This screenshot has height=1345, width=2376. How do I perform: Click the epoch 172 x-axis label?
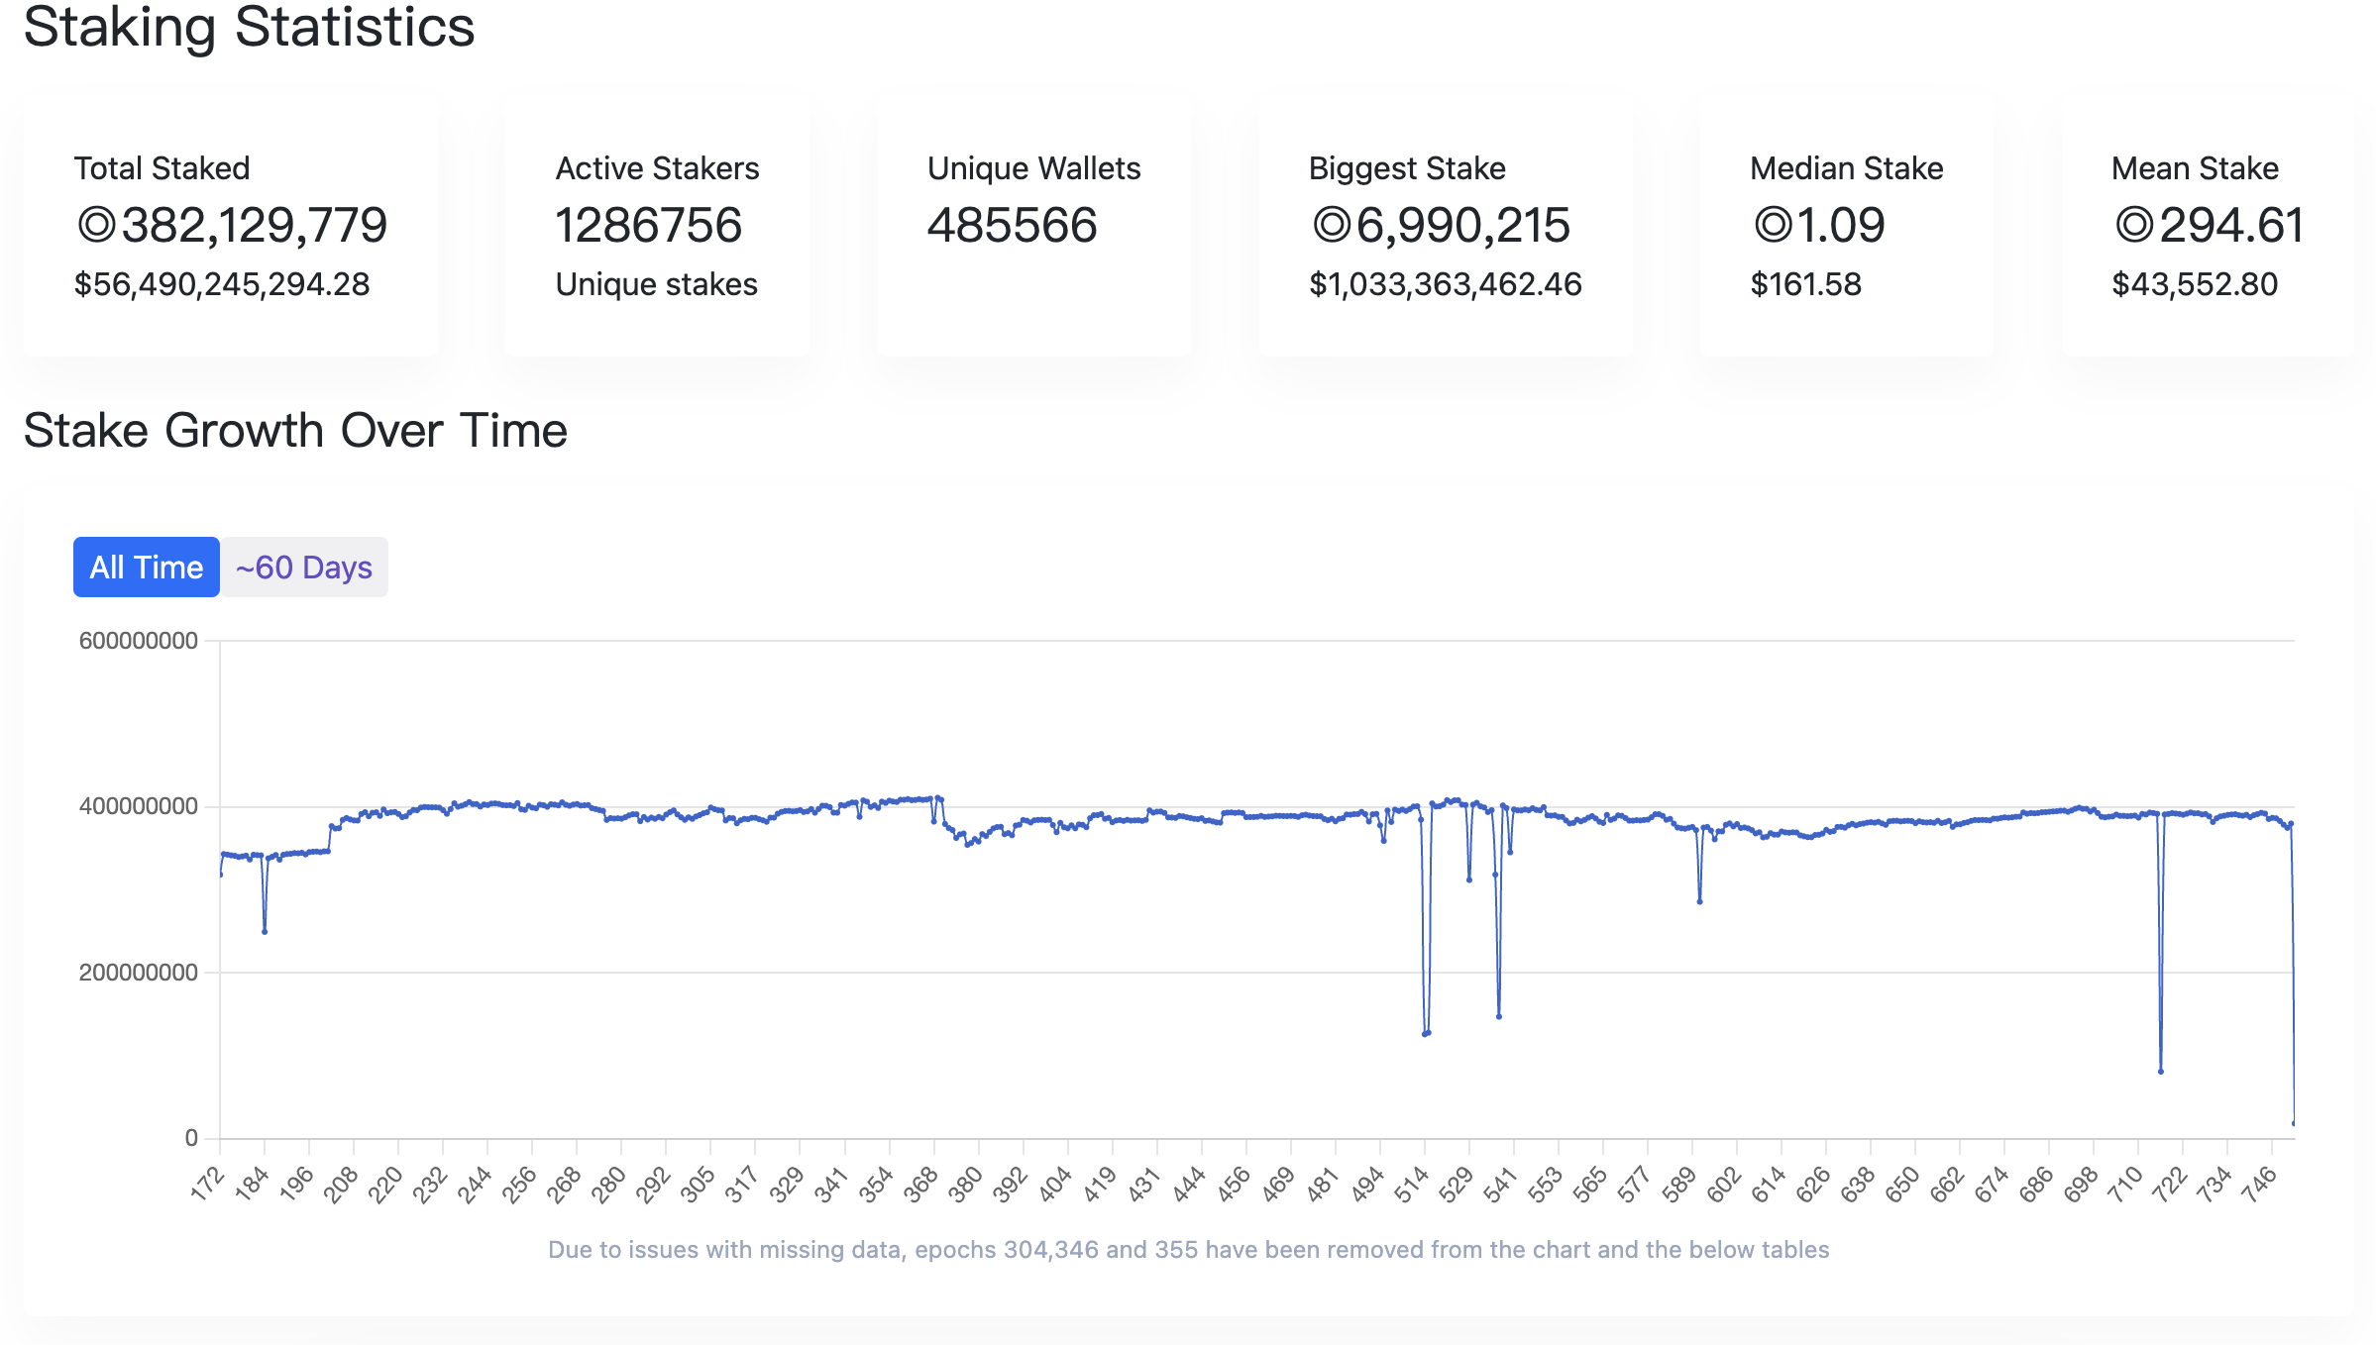click(207, 1185)
